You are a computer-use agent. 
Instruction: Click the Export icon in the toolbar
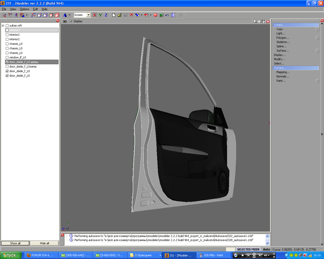(146, 15)
